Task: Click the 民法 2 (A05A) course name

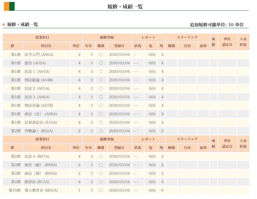Action: point(37,89)
